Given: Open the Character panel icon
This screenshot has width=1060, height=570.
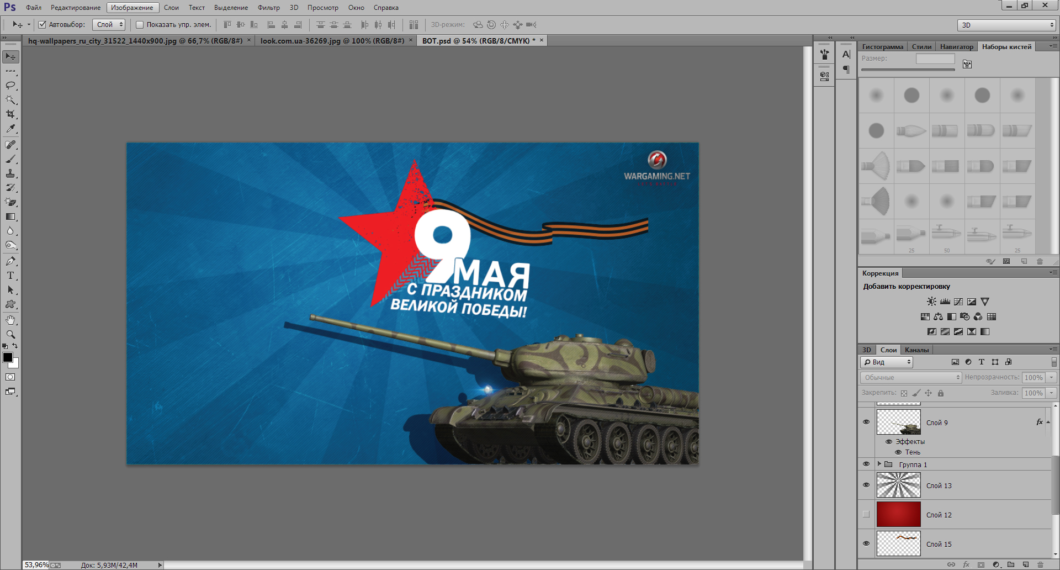Looking at the screenshot, I should 846,54.
